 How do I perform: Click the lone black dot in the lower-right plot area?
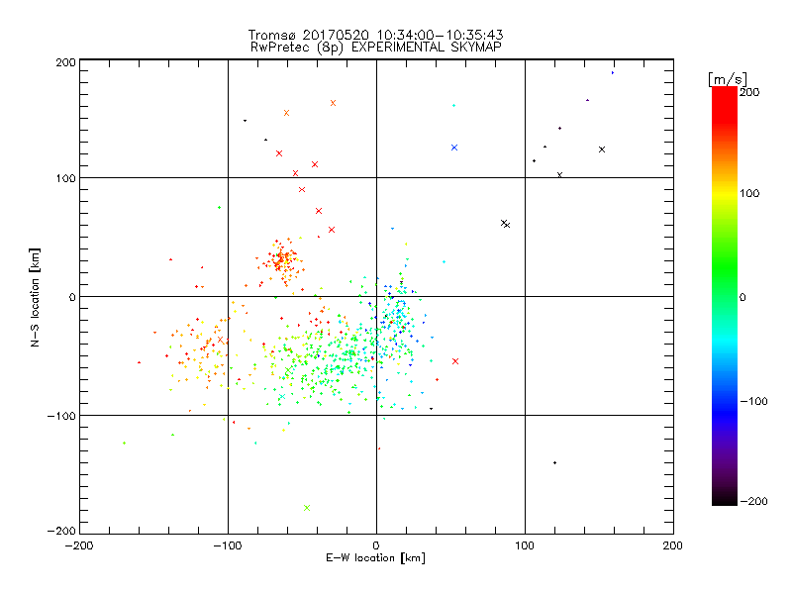pos(554,463)
